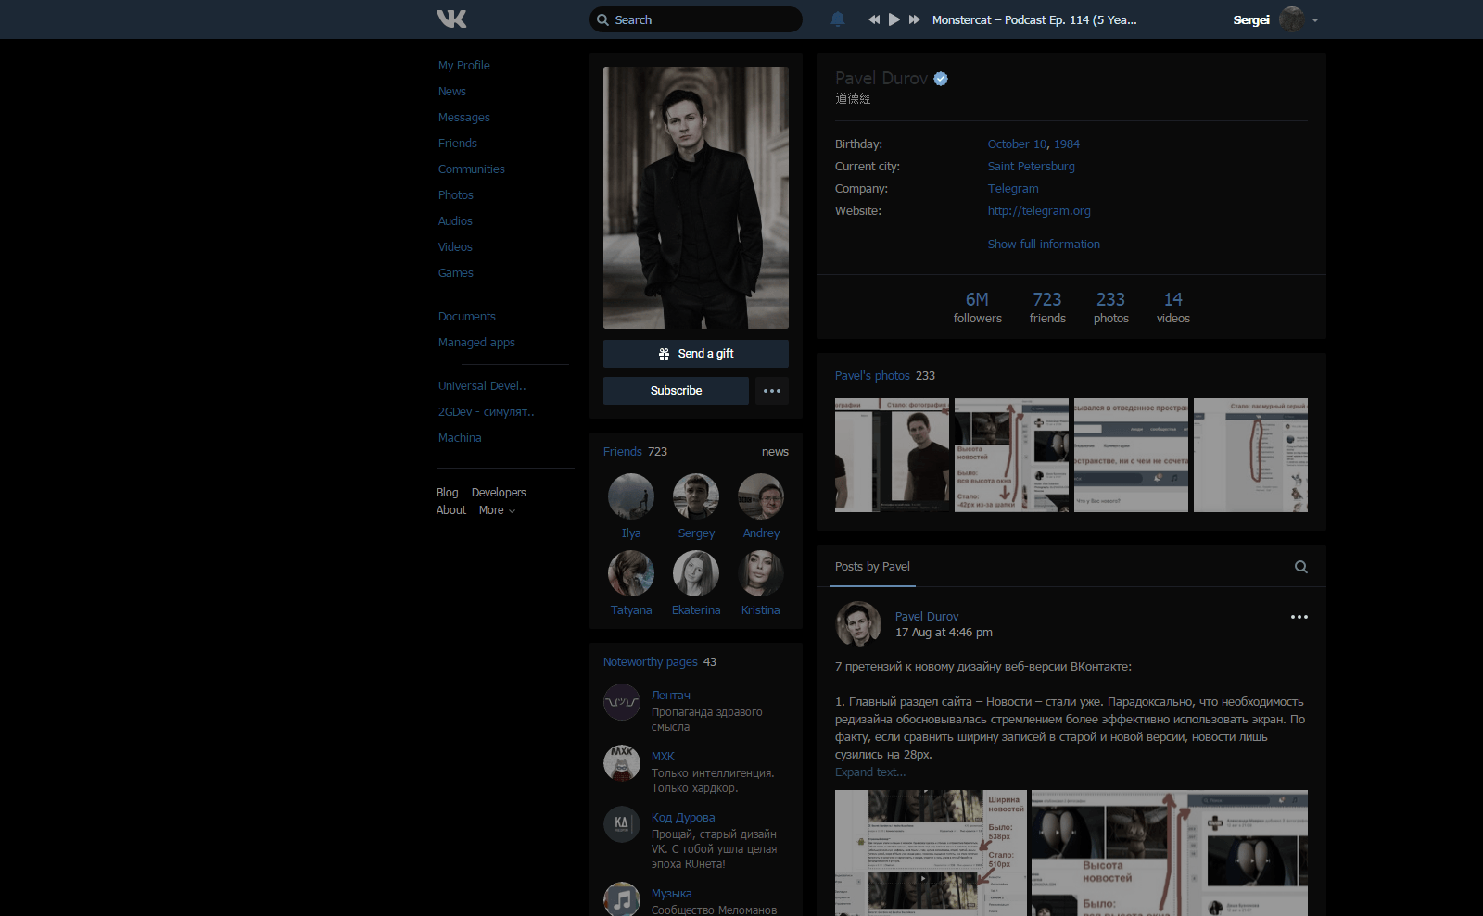This screenshot has width=1483, height=916.
Task: Open the Friends 723 block header
Action: 635,452
